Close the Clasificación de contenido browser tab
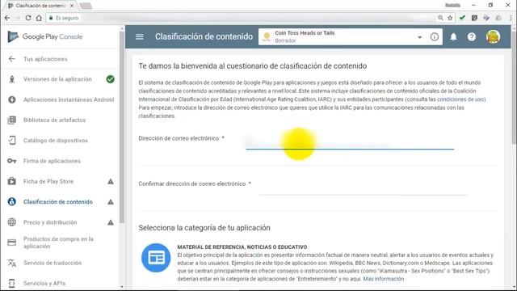 (x=72, y=6)
